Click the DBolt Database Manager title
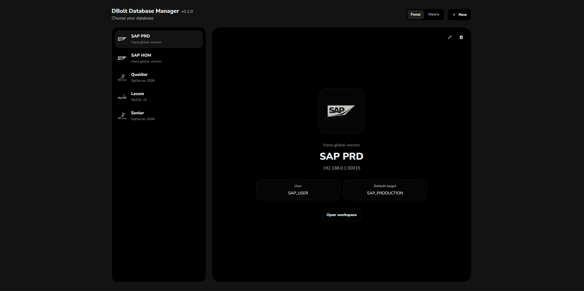Viewport: 584px width, 291px height. pos(145,11)
